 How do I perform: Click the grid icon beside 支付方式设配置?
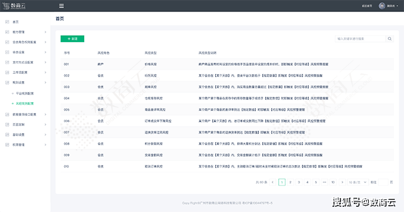[x=7, y=62]
